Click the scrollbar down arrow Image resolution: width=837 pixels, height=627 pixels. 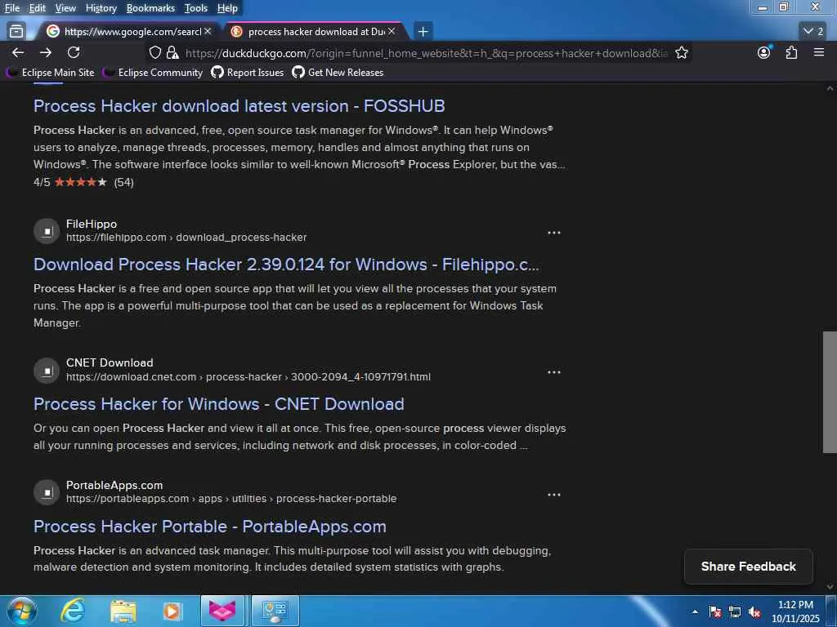pos(830,587)
